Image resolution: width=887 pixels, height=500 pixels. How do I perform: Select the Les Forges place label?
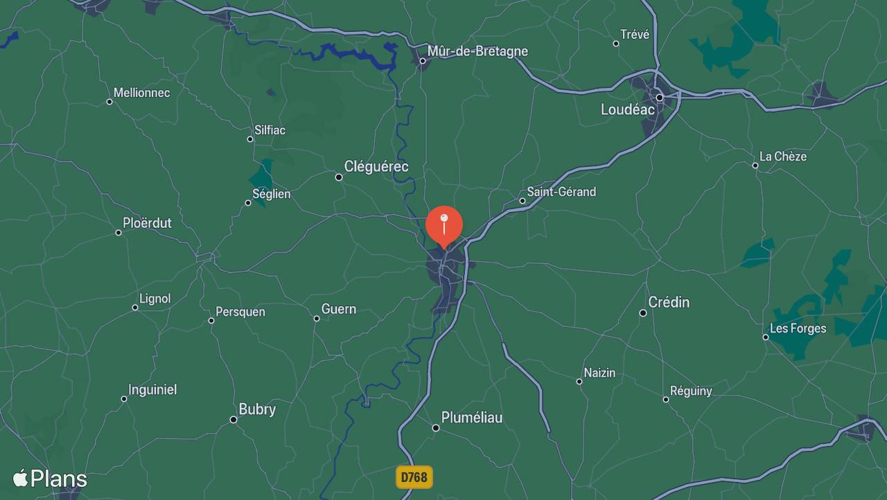point(798,328)
